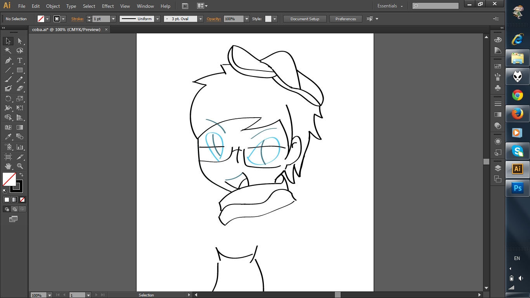530x298 pixels.
Task: Open the Opacity dropdown arrow
Action: (x=246, y=19)
